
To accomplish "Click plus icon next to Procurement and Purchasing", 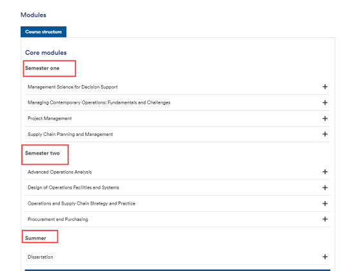I will (x=325, y=219).
